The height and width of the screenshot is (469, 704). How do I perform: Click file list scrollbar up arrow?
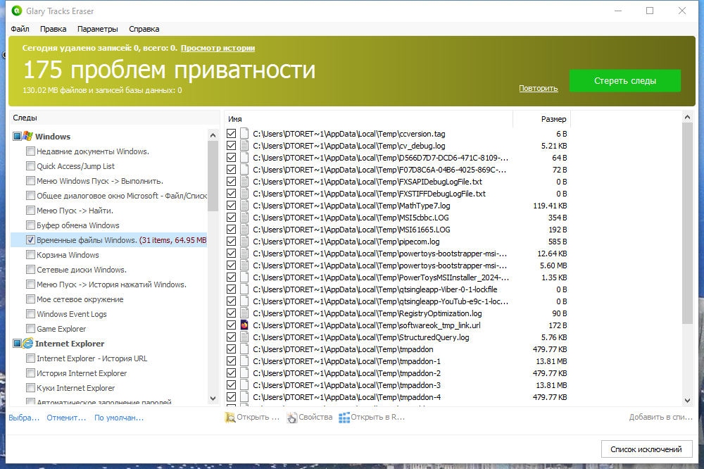(687, 117)
